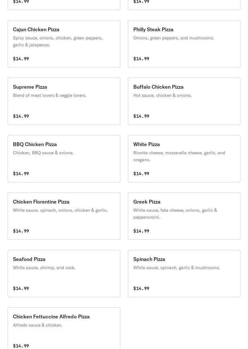Image resolution: width=248 pixels, height=349 pixels.
Task: Open the Cajun Chicken Pizza item
Action: pos(36,29)
